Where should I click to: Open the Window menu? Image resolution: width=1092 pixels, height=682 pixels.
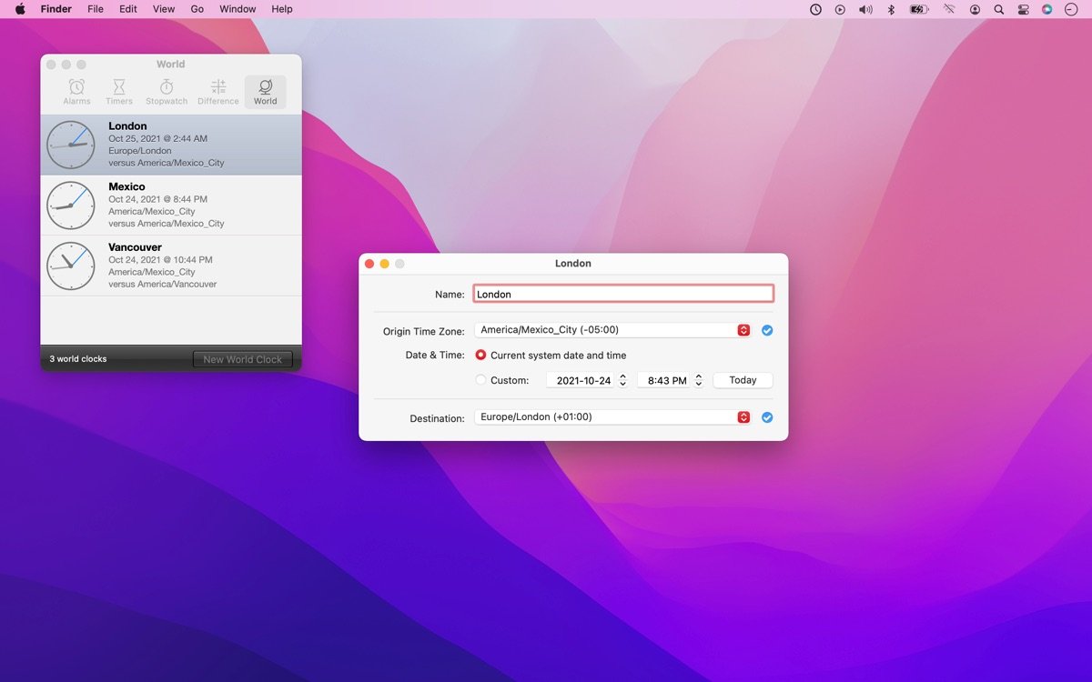[x=238, y=9]
